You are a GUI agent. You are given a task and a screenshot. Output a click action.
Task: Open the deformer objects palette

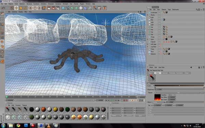[85, 8]
